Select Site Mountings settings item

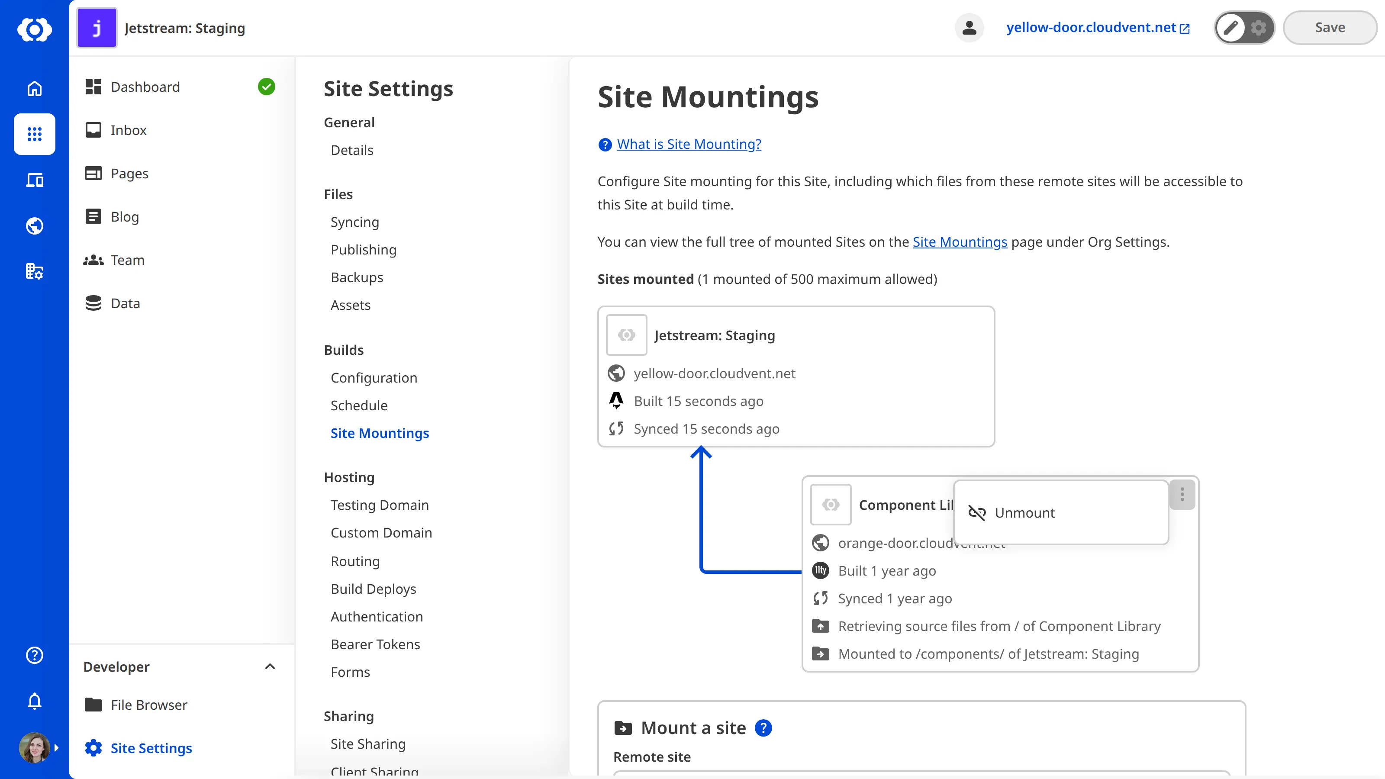click(x=380, y=433)
